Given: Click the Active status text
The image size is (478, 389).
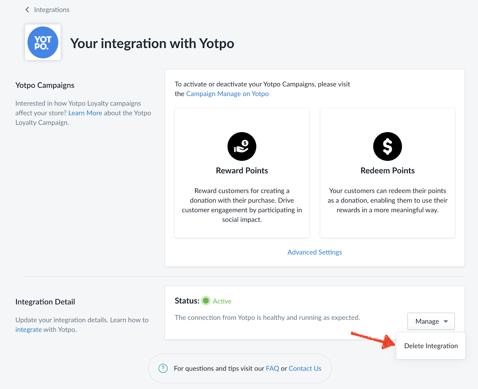Looking at the screenshot, I should 222,301.
